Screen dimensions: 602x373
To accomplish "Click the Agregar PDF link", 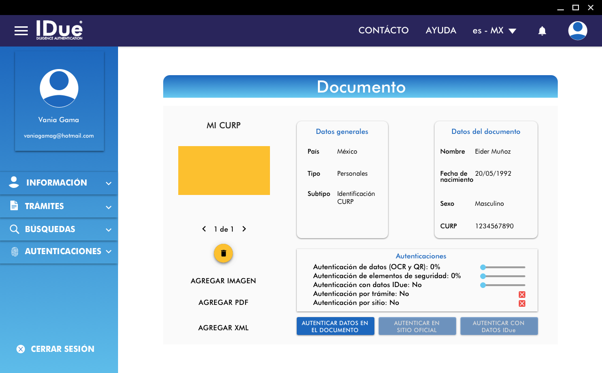I will pos(223,303).
